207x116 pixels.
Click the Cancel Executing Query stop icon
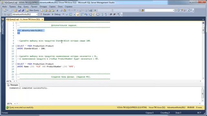(x=63, y=14)
